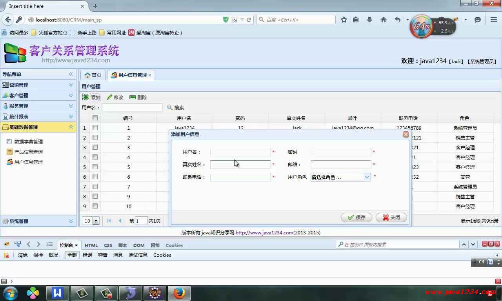
Task: Click the 搜索 magnifier search icon
Action: pos(170,107)
